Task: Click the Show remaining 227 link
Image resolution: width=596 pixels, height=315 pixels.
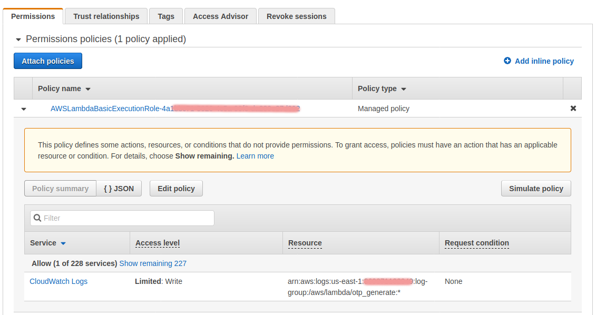Action: (x=153, y=263)
